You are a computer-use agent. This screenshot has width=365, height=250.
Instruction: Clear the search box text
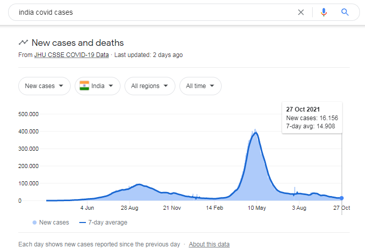tap(301, 12)
